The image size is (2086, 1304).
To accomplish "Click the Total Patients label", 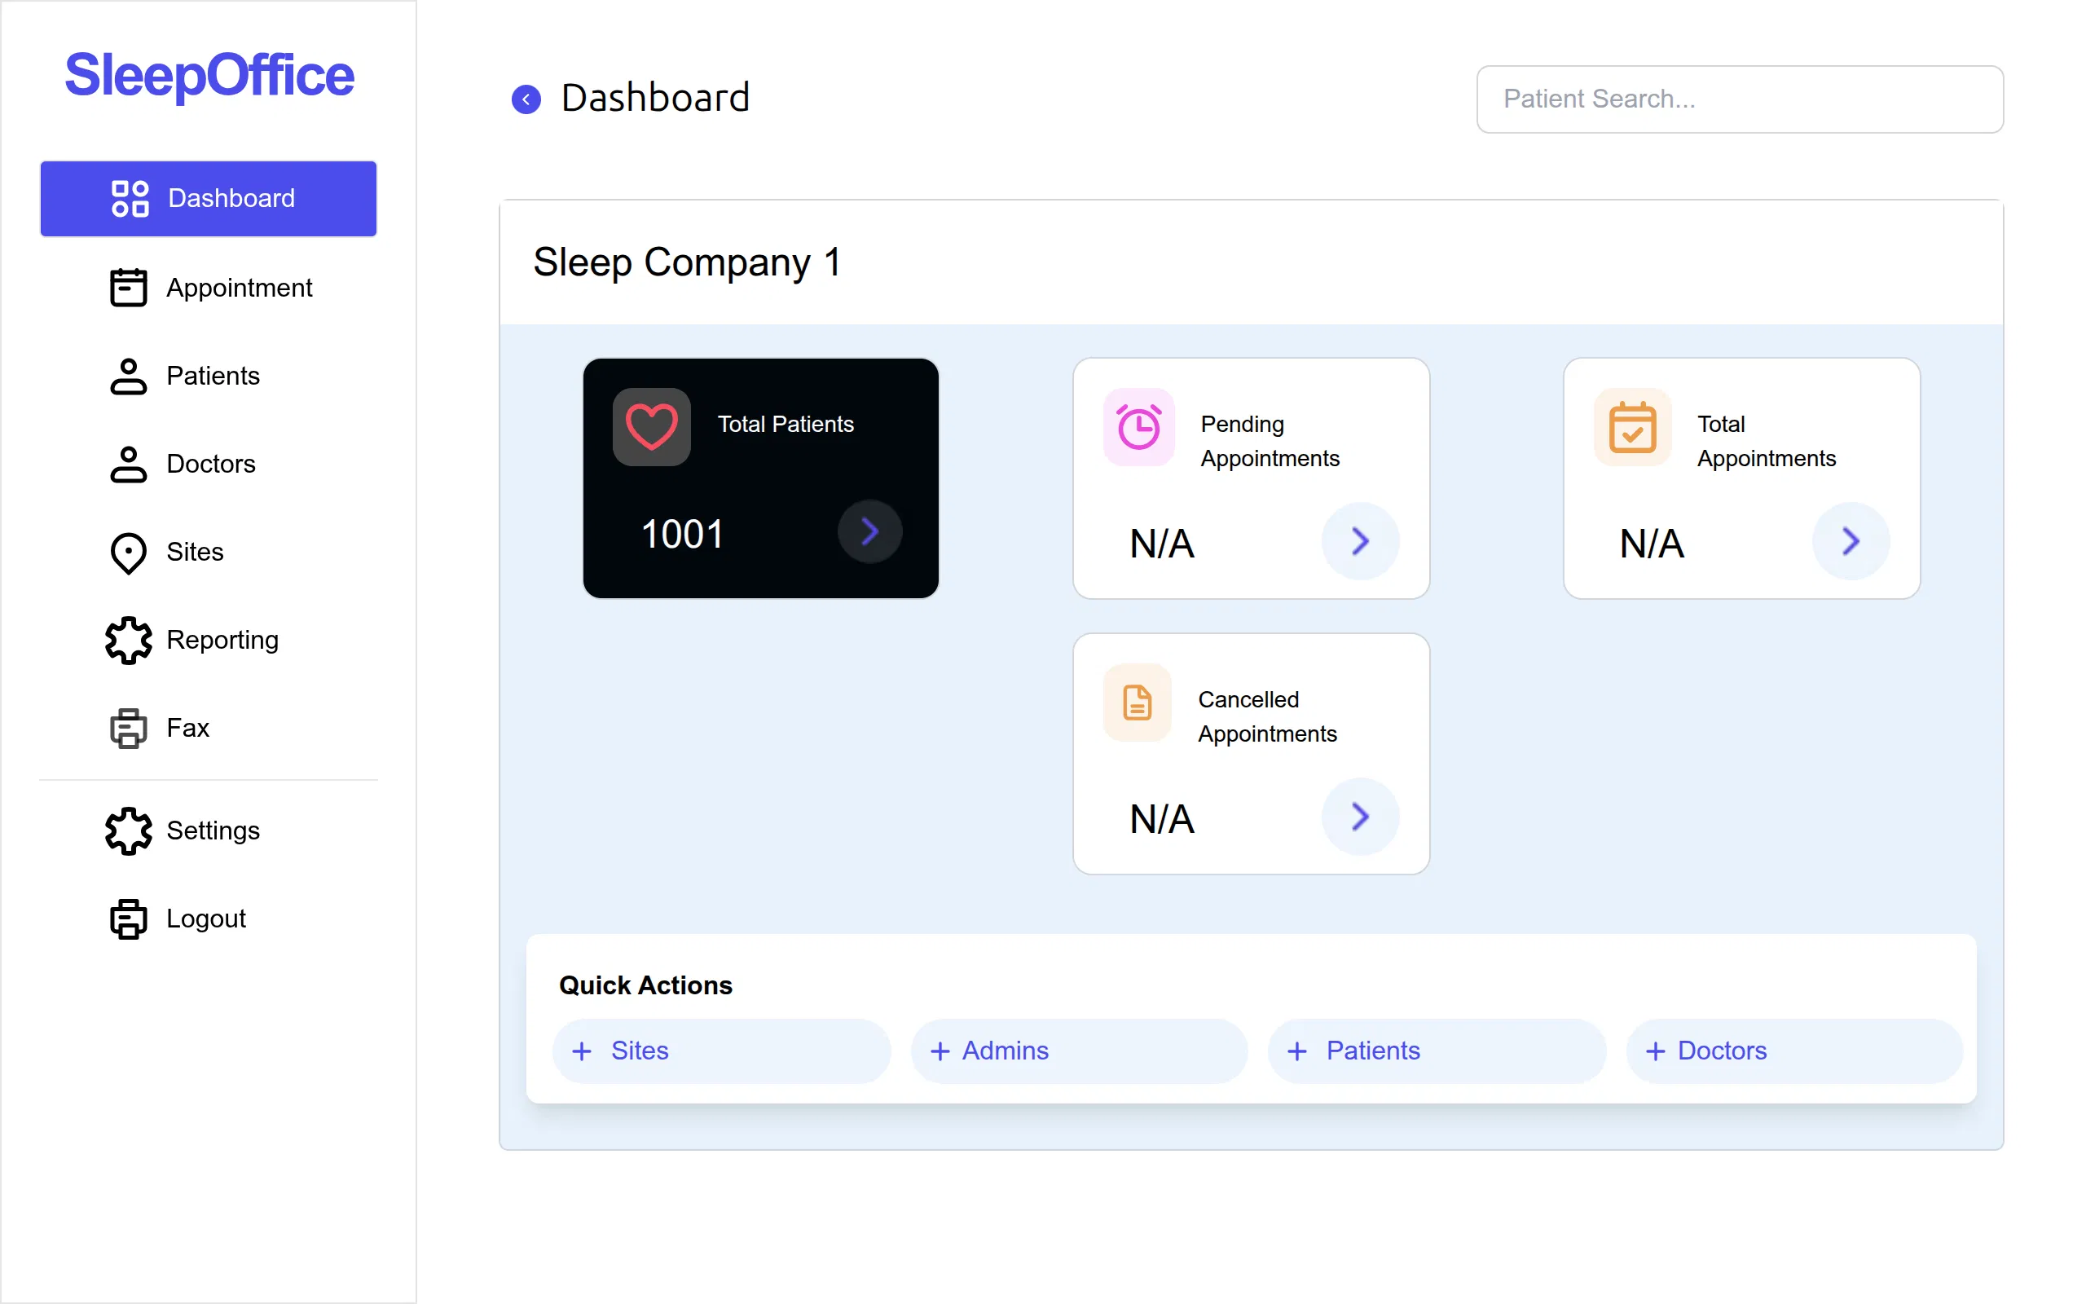I will 786,425.
